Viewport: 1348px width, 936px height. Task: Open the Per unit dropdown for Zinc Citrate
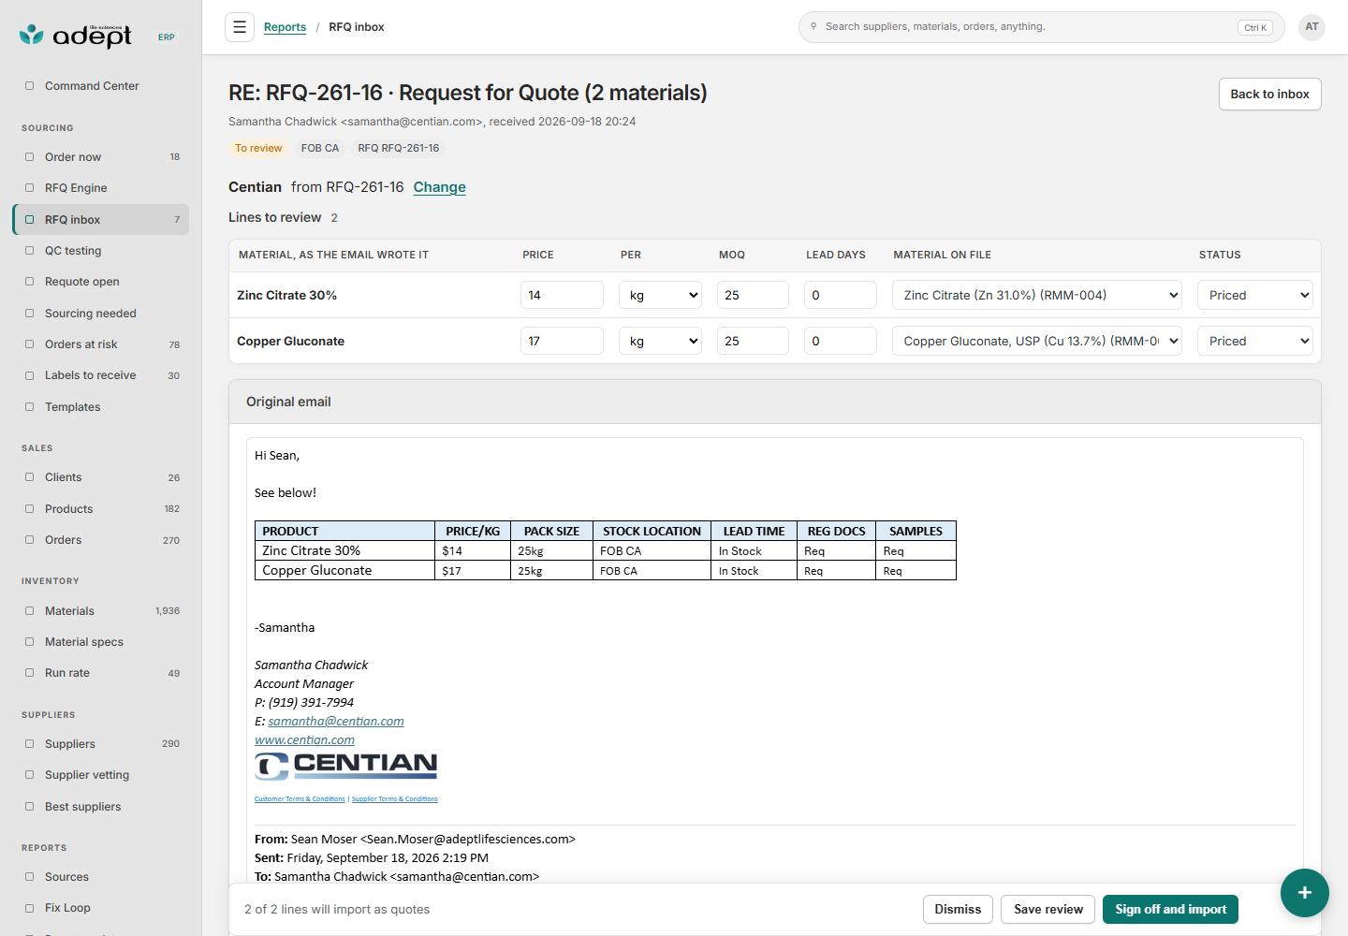(x=660, y=295)
